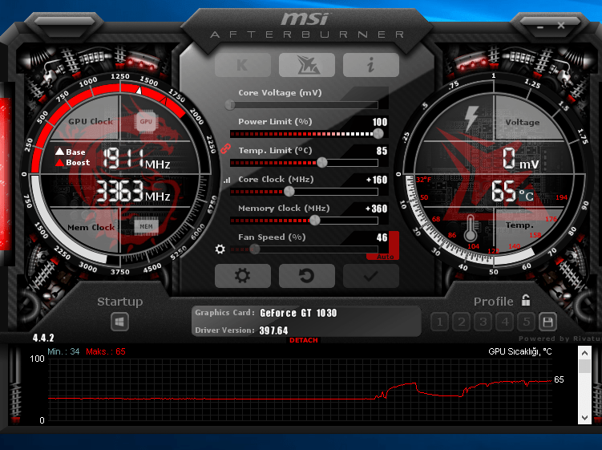Click the fan speed gear icon
The width and height of the screenshot is (602, 450).
click(x=220, y=249)
